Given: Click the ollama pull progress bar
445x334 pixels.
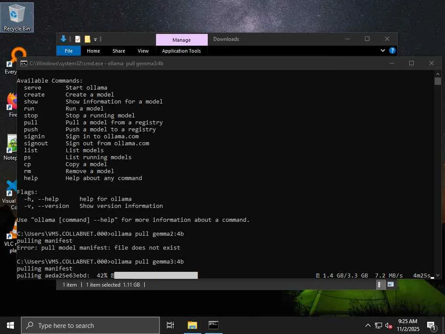Looking at the screenshot, I should click(x=156, y=275).
